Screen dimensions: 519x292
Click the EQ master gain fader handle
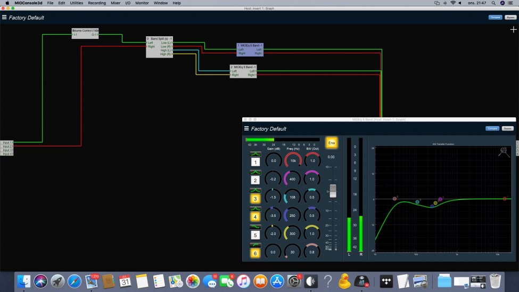(333, 191)
